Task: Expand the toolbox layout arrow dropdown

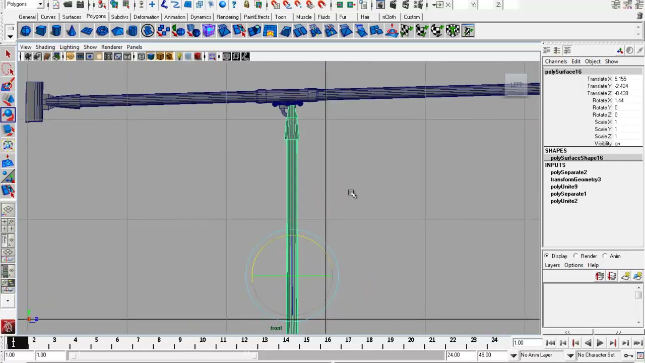Action: coord(8,301)
